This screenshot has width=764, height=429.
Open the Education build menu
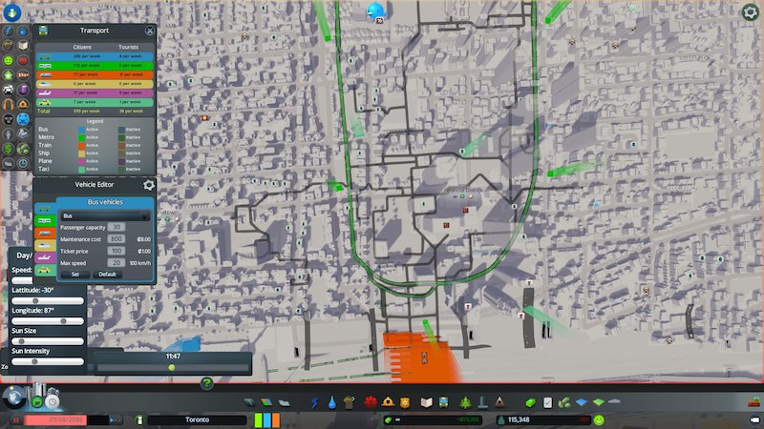427,403
